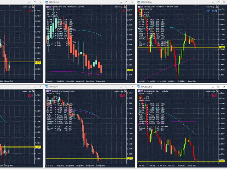This screenshot has height=170, width=227.
Task: Click the GBPUSD,H4 window title text
Action: click(54, 2)
